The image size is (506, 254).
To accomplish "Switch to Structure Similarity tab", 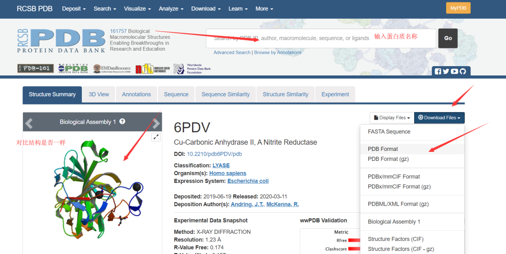I will click(x=285, y=94).
